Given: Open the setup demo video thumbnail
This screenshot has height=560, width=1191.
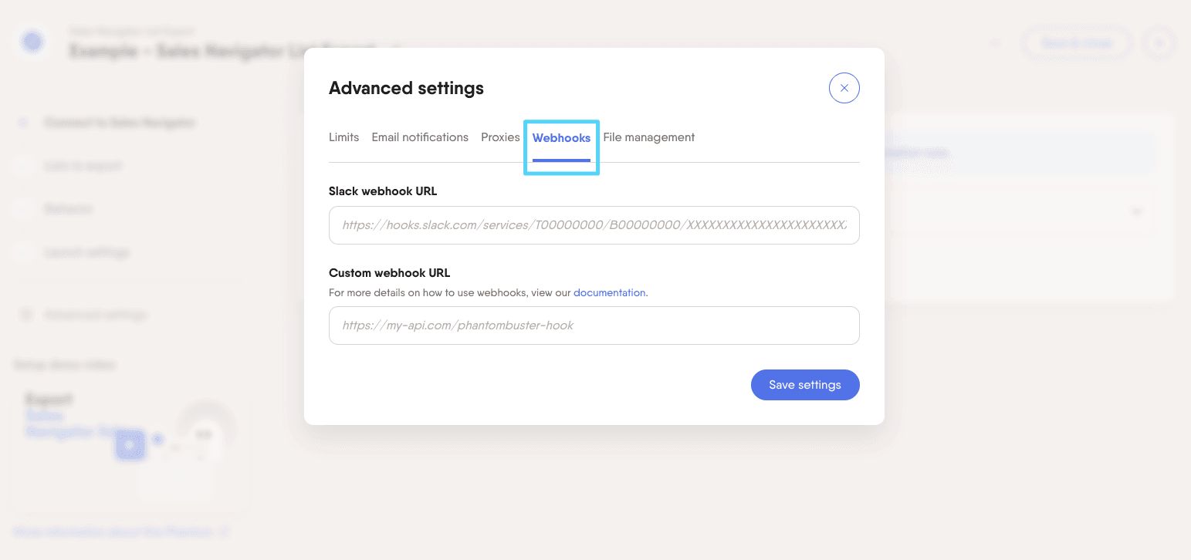Looking at the screenshot, I should pos(130,447).
